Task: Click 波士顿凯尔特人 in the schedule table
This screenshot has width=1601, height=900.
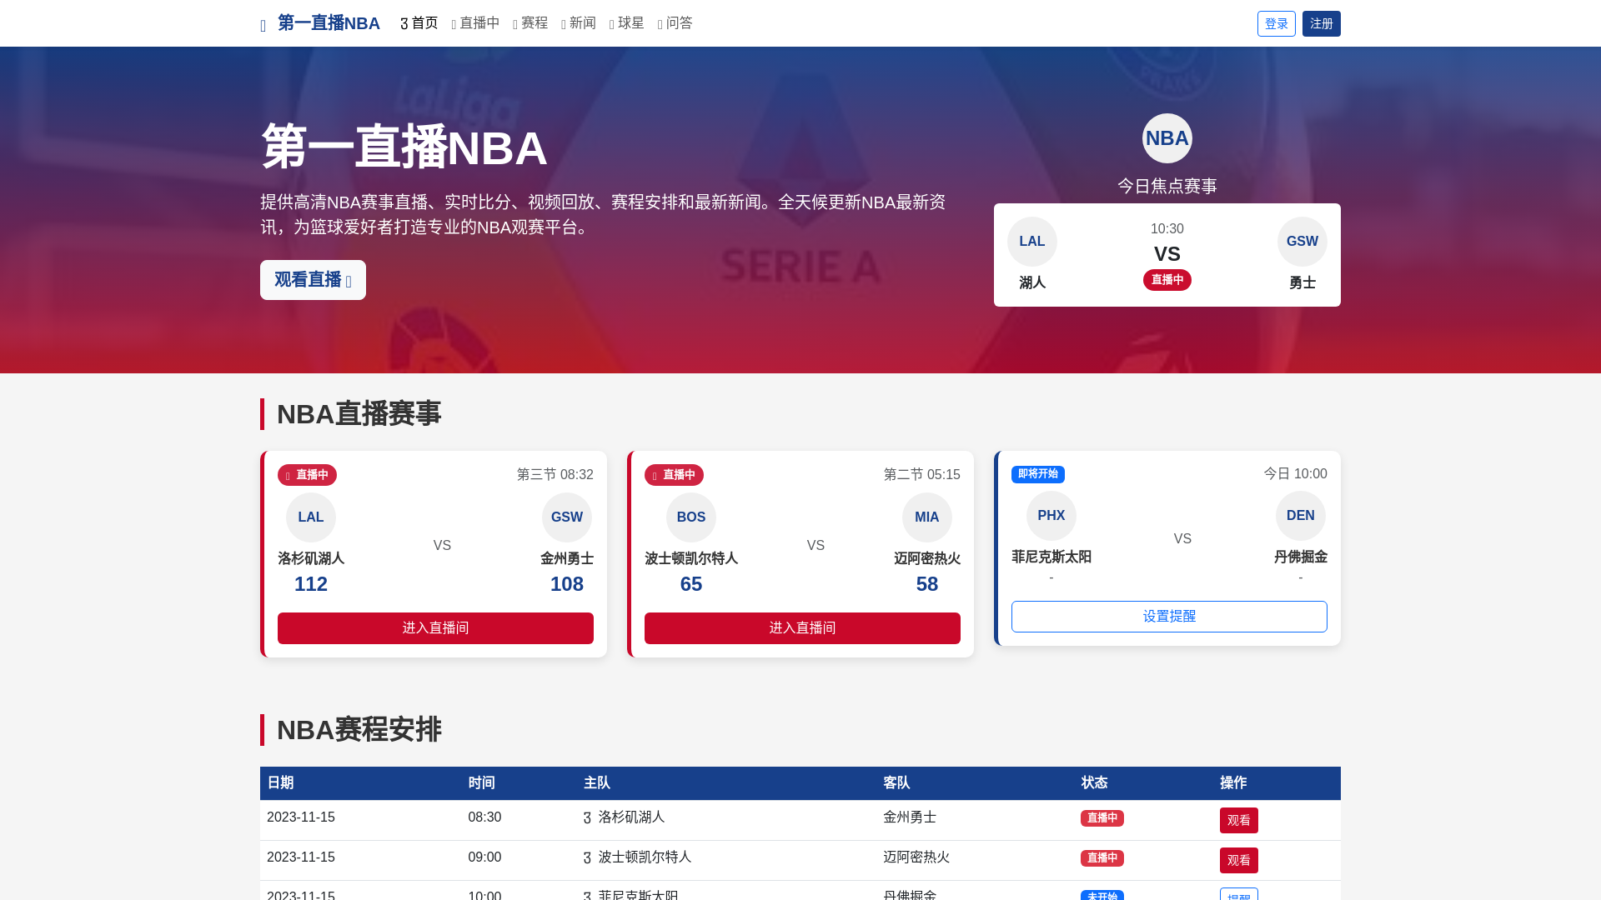Action: coord(645,857)
